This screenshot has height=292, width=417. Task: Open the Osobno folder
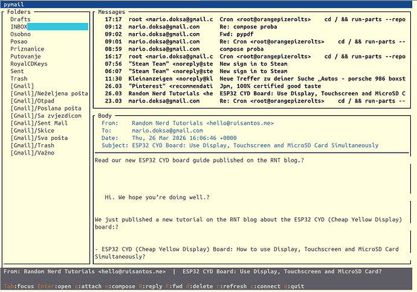21,34
